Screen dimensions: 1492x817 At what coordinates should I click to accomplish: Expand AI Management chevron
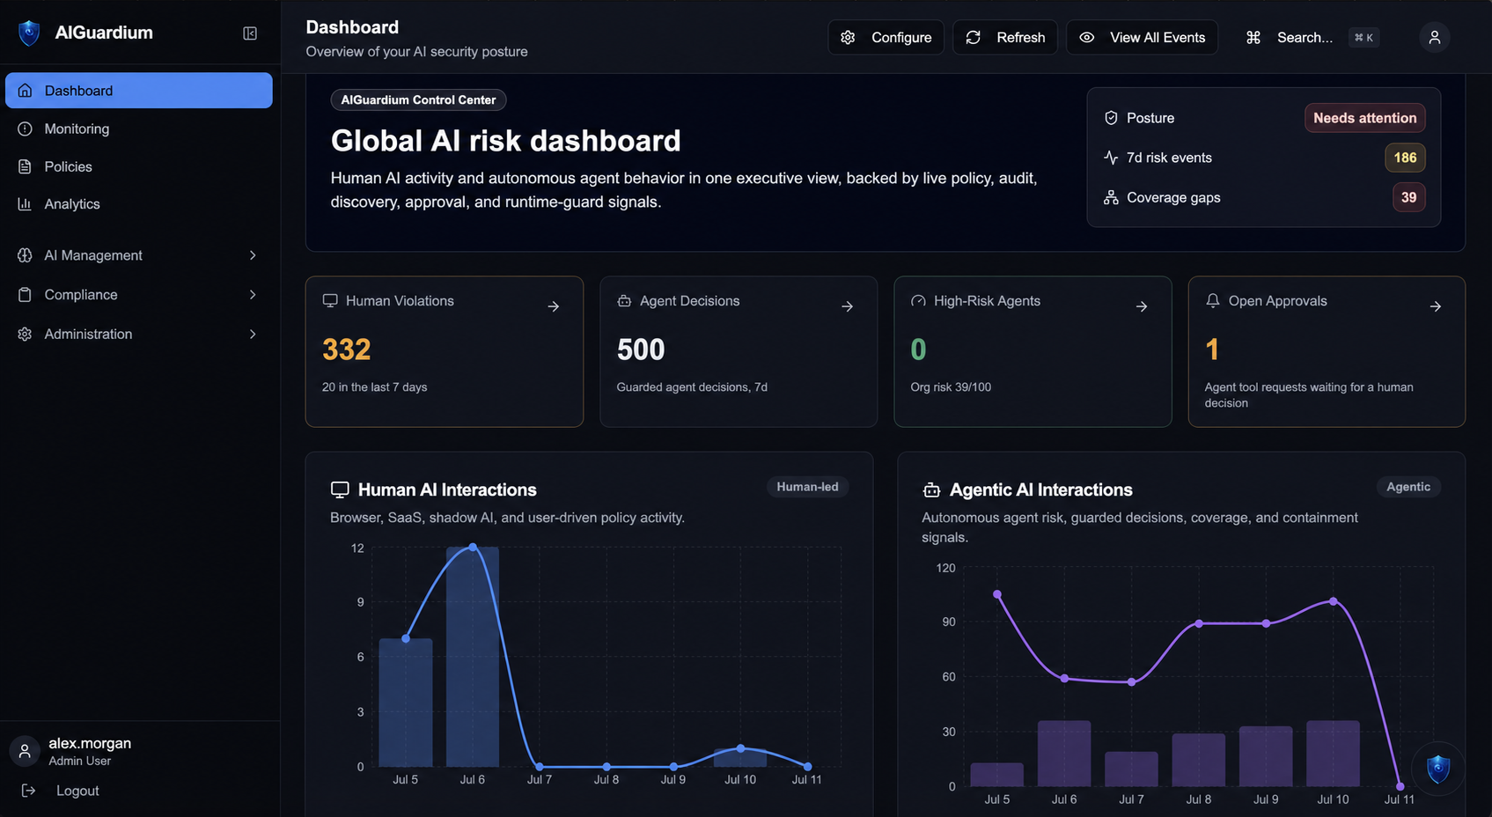click(253, 255)
